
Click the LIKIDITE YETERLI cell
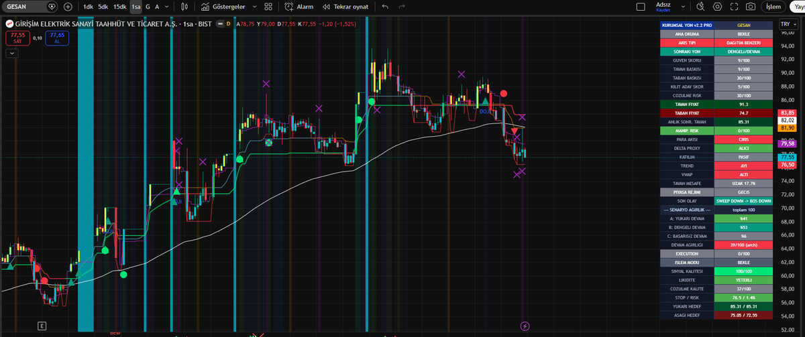[x=744, y=279]
